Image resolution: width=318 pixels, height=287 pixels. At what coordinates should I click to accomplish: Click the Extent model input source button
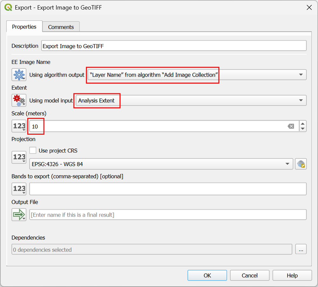tap(19, 100)
